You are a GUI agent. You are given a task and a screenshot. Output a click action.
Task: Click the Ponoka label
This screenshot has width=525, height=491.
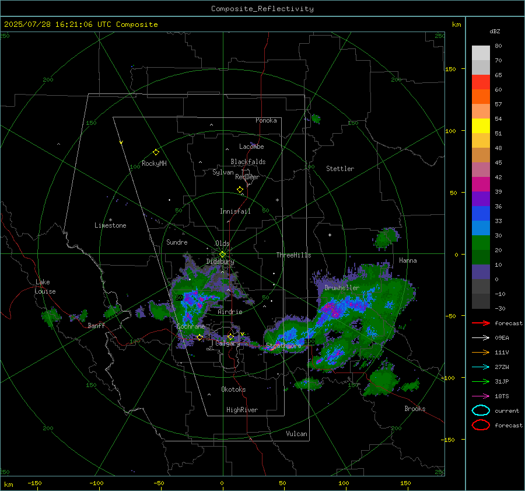tap(266, 120)
